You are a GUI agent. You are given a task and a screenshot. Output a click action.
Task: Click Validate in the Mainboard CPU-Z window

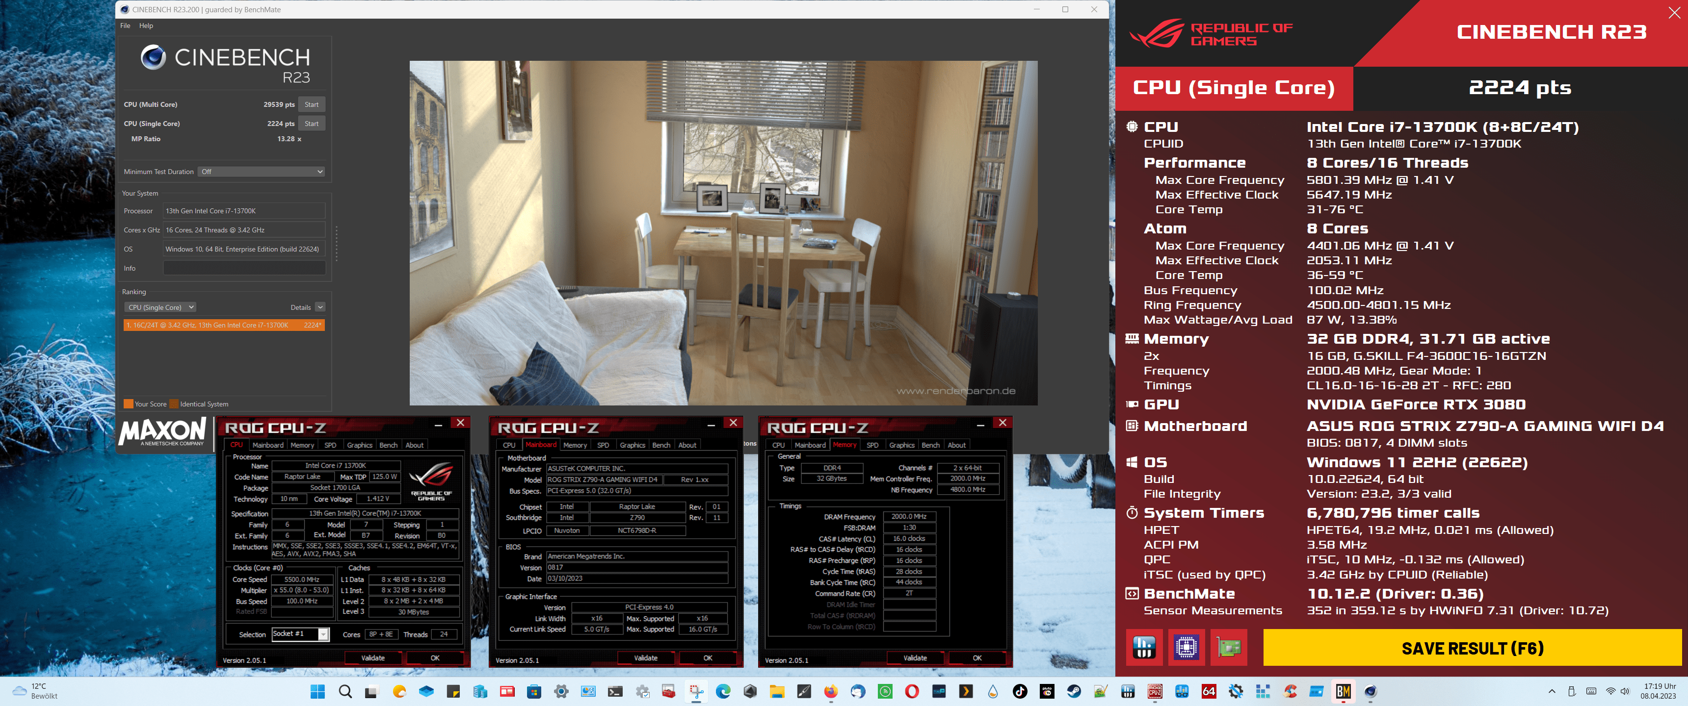(645, 657)
